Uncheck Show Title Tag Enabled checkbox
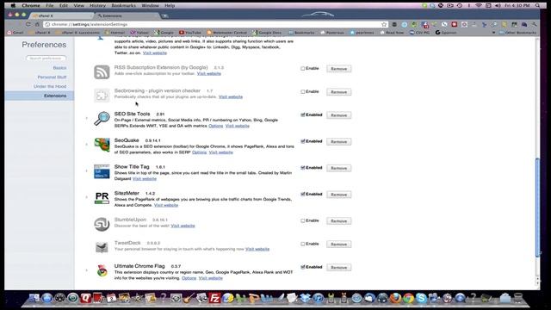The height and width of the screenshot is (310, 551). 302,168
